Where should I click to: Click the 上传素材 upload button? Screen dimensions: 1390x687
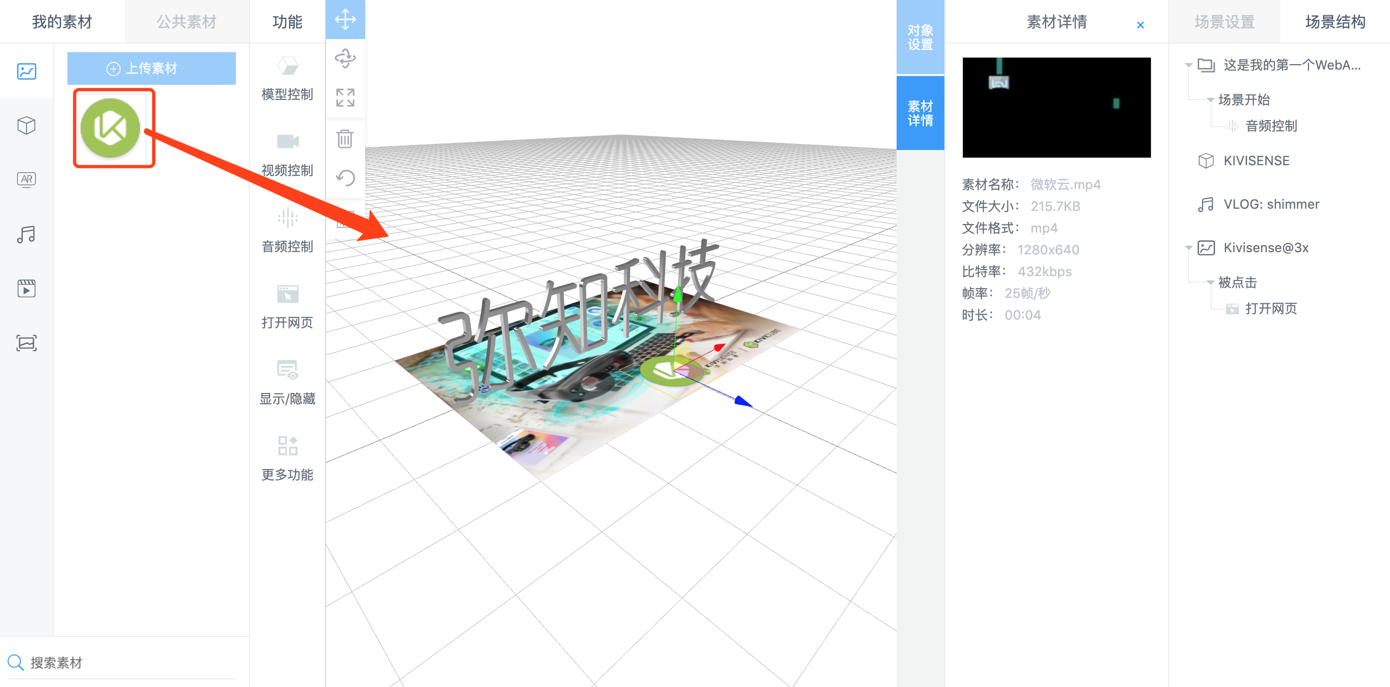click(151, 68)
